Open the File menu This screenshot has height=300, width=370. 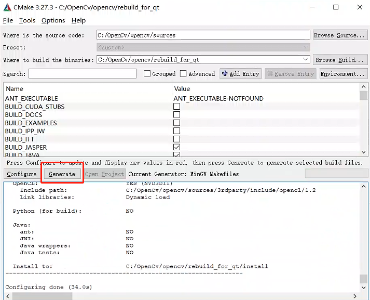pos(8,21)
